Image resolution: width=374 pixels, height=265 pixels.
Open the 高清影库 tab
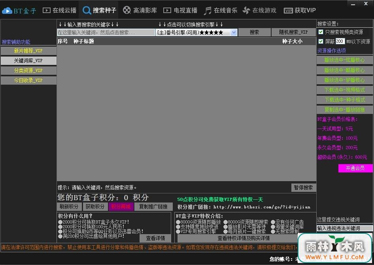(140, 11)
